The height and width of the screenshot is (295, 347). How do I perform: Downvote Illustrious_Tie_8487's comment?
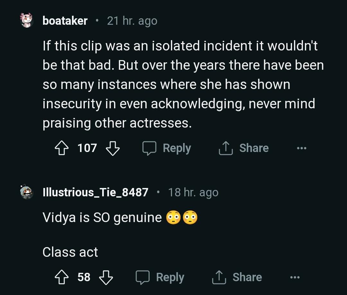(x=106, y=277)
